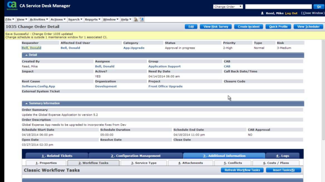325x182 pixels.
Task: Switch to the Attachments tab
Action: 190,163
